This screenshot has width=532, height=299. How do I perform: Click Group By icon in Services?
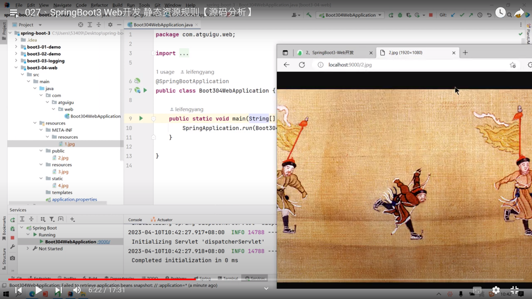(43, 219)
